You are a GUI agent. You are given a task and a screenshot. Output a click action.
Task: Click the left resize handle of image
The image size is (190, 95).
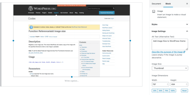click(x=13, y=41)
